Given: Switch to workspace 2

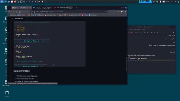Looking at the screenshot, I should [x=29, y=2].
